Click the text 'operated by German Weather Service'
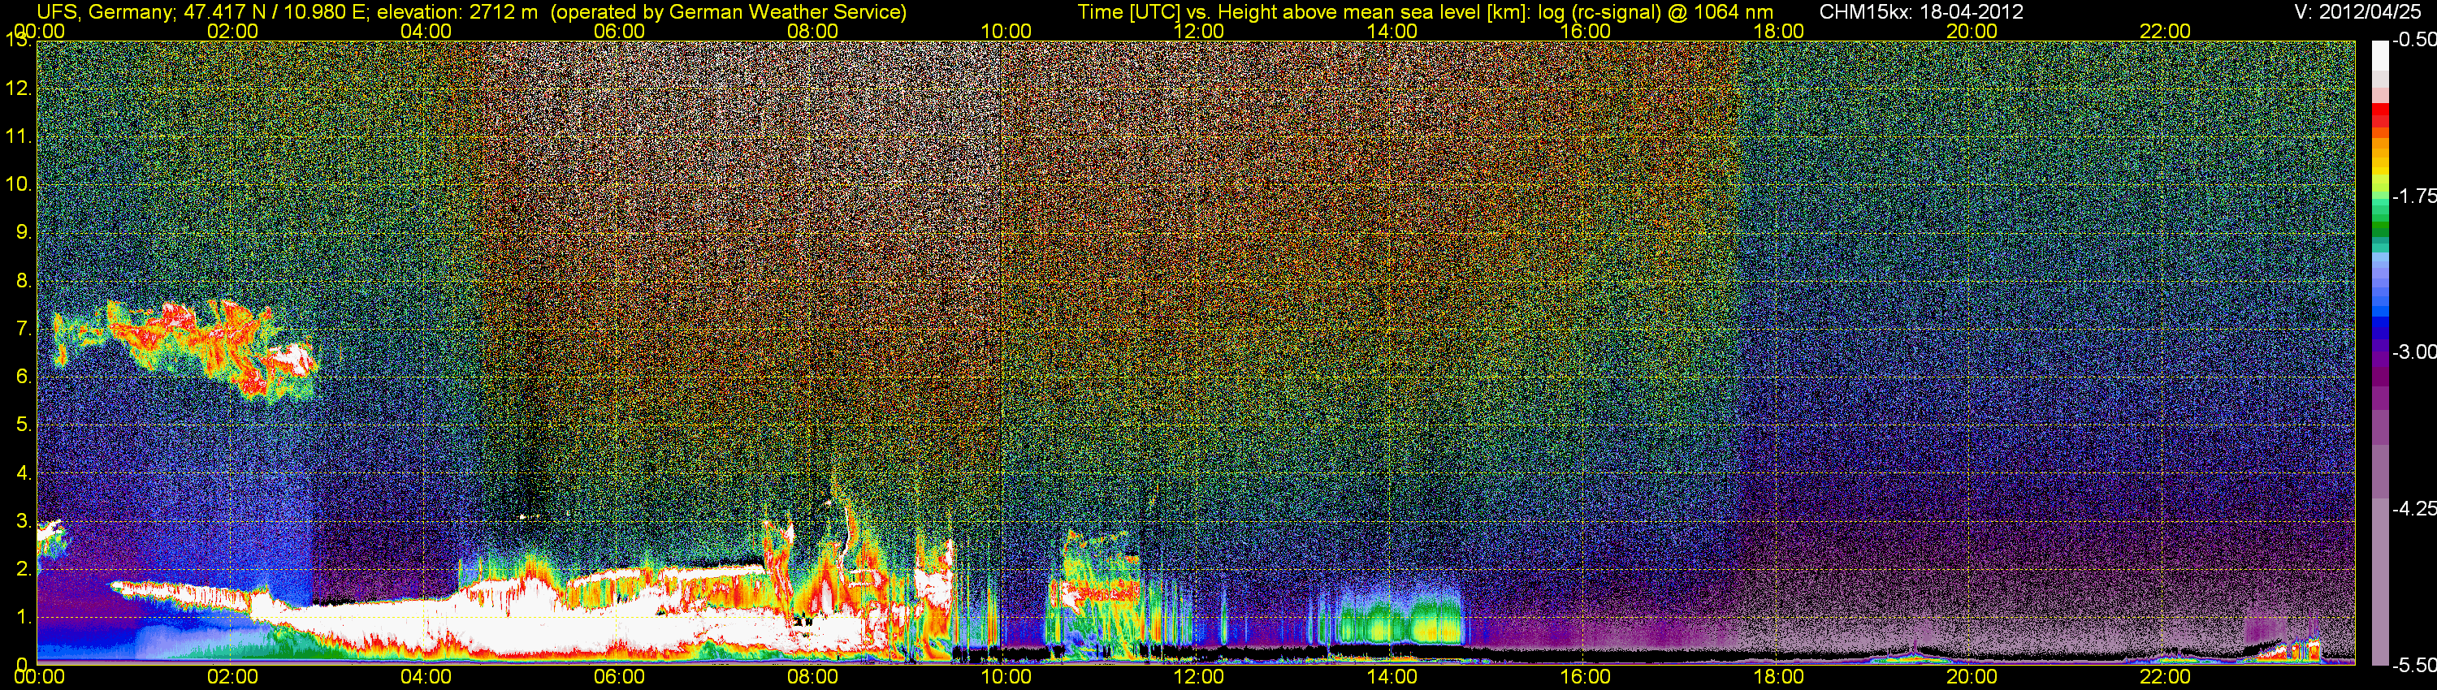The width and height of the screenshot is (2437, 690). (x=728, y=11)
